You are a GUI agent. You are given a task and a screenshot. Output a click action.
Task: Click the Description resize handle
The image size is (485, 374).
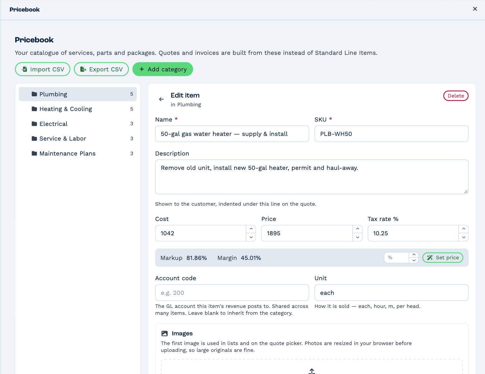[x=466, y=191]
